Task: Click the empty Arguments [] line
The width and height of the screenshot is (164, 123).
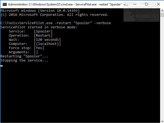Action: 23,52
